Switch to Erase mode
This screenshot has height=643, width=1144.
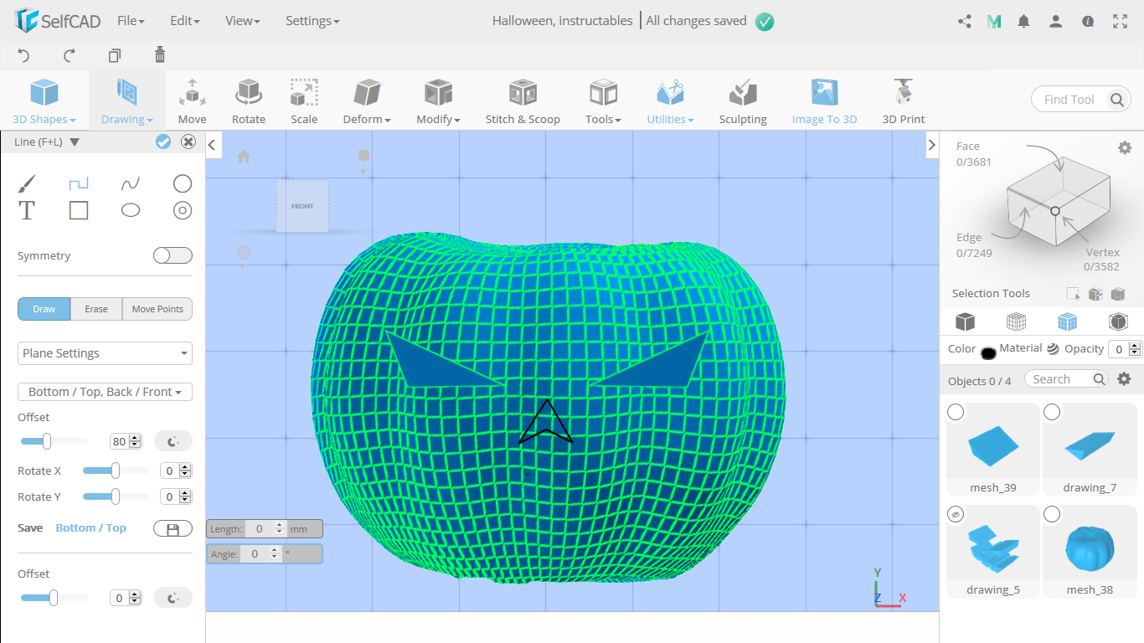click(96, 309)
